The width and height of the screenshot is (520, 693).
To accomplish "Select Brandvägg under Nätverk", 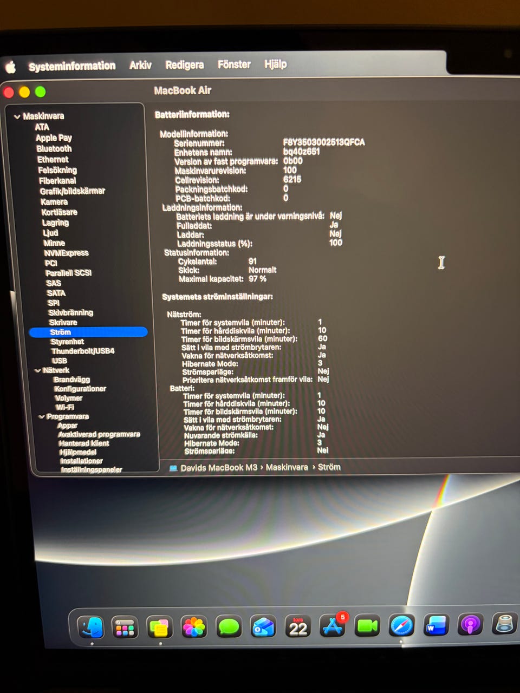I will click(71, 380).
